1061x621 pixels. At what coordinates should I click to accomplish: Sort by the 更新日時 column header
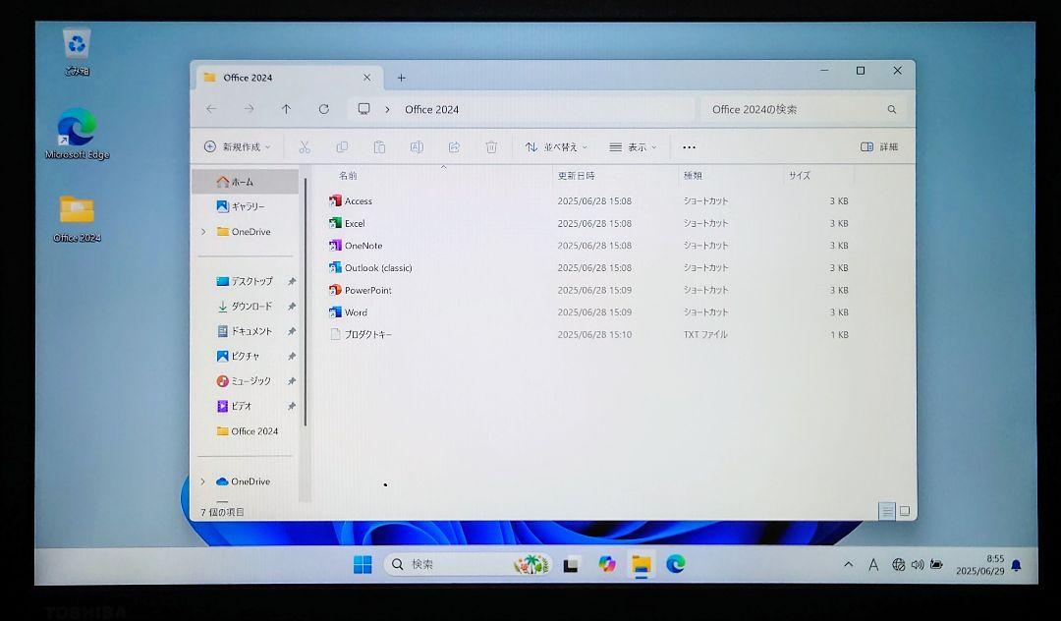tap(576, 176)
